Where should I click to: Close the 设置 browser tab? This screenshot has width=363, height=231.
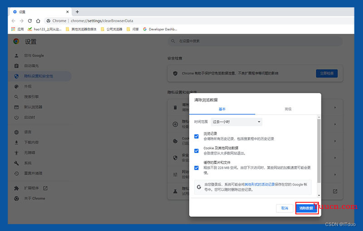point(67,12)
